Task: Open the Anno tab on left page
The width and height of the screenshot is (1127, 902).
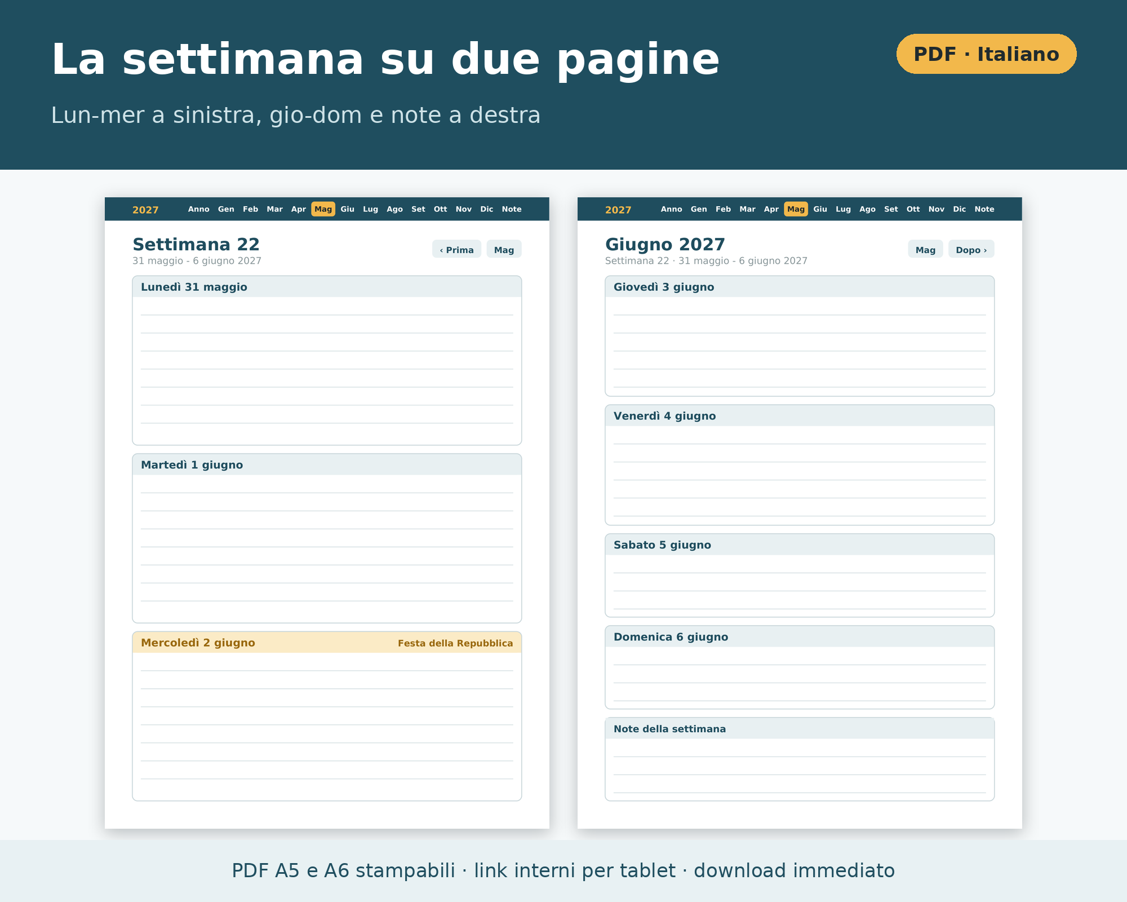Action: click(198, 209)
